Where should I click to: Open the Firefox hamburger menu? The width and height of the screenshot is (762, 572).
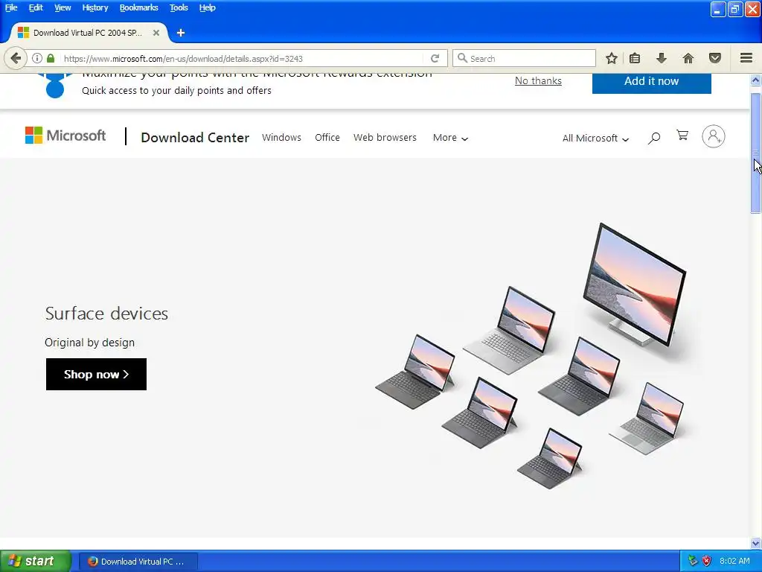click(x=746, y=58)
